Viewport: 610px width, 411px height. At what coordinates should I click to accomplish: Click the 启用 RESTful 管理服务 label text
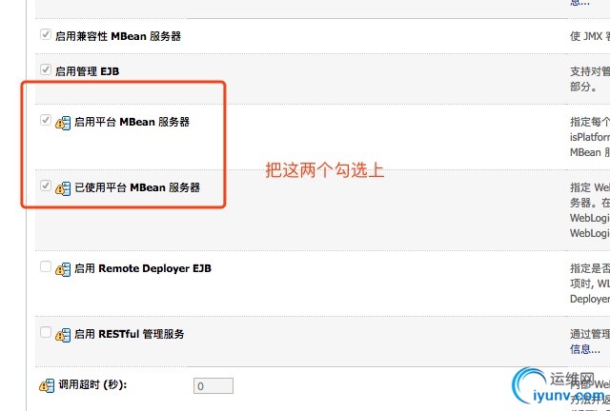129,334
